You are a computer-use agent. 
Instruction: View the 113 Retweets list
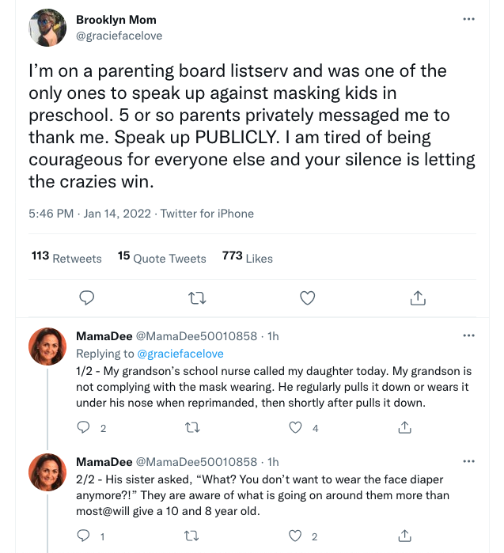coord(66,257)
